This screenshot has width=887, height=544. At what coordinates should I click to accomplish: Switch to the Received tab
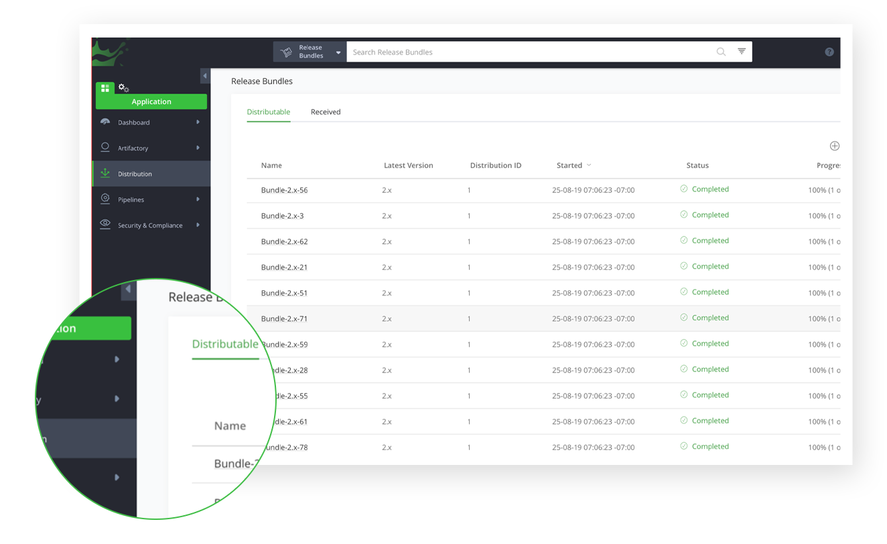pyautogui.click(x=326, y=112)
